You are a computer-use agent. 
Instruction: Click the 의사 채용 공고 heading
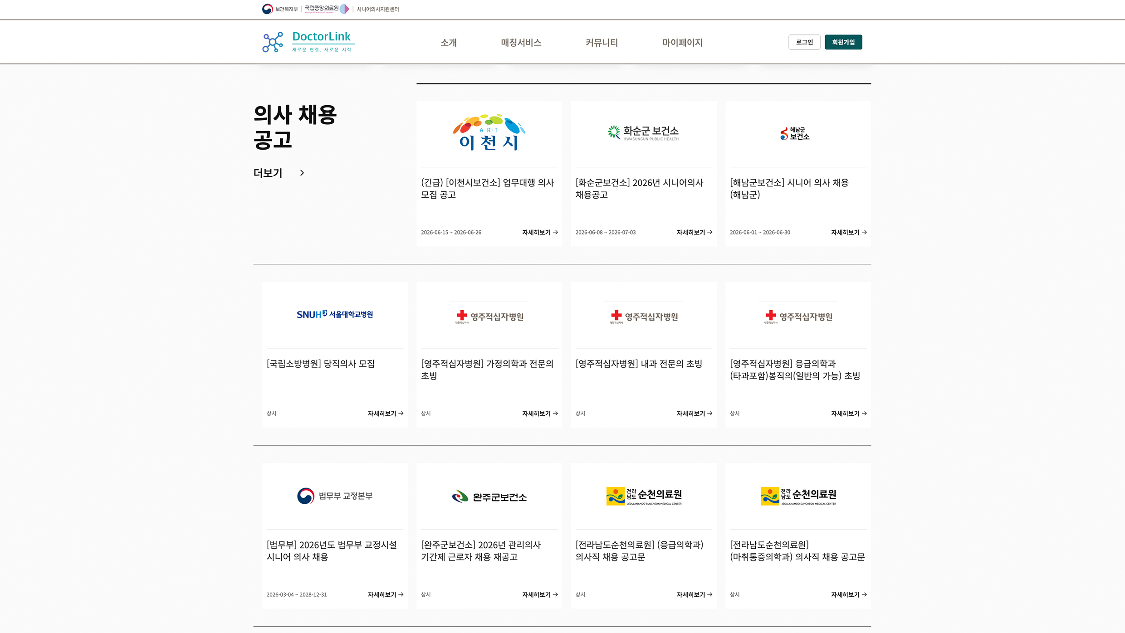295,127
